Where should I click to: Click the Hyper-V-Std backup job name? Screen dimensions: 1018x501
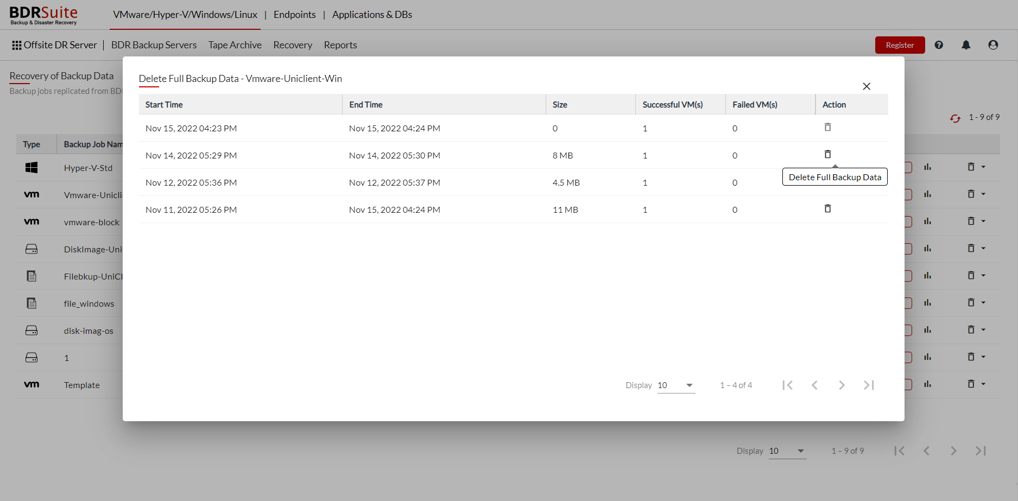point(88,168)
